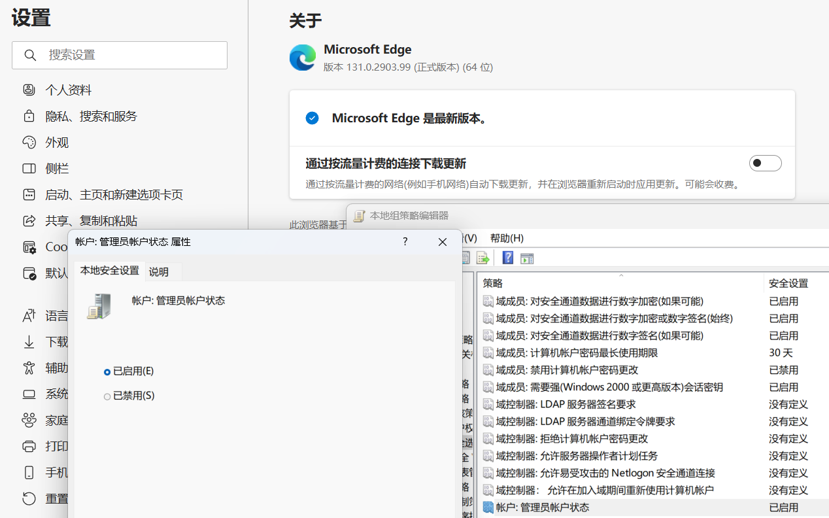Select 域控制器: 允许服务器操作者计划任务 policy
Image resolution: width=829 pixels, height=518 pixels.
pyautogui.click(x=653, y=456)
